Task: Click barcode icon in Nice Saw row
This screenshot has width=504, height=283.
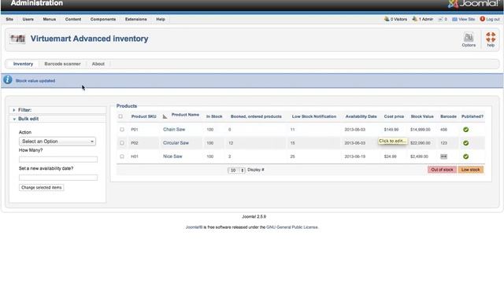Action: pos(443,156)
